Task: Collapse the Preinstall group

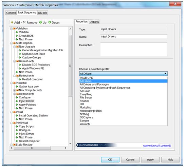Action: (x=11, y=83)
